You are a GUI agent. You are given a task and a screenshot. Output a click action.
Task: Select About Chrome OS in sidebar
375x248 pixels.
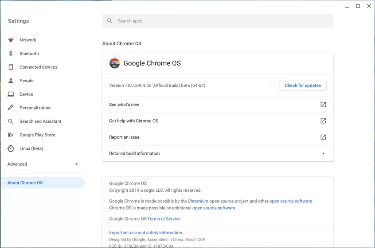(x=43, y=183)
